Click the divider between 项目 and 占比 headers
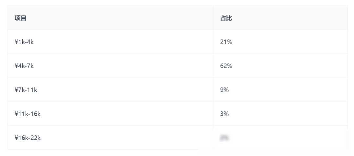Viewport: 354px width, 156px height. pyautogui.click(x=213, y=18)
